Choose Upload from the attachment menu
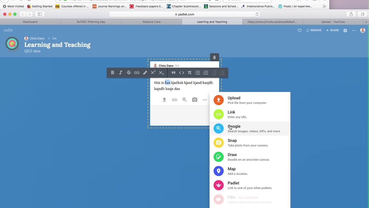369x208 pixels. pos(250,100)
